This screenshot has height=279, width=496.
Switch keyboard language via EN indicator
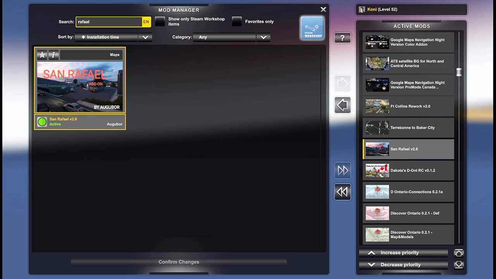click(146, 22)
